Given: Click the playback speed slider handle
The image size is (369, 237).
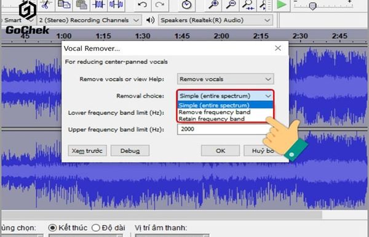Looking at the screenshot, I should point(312,6).
